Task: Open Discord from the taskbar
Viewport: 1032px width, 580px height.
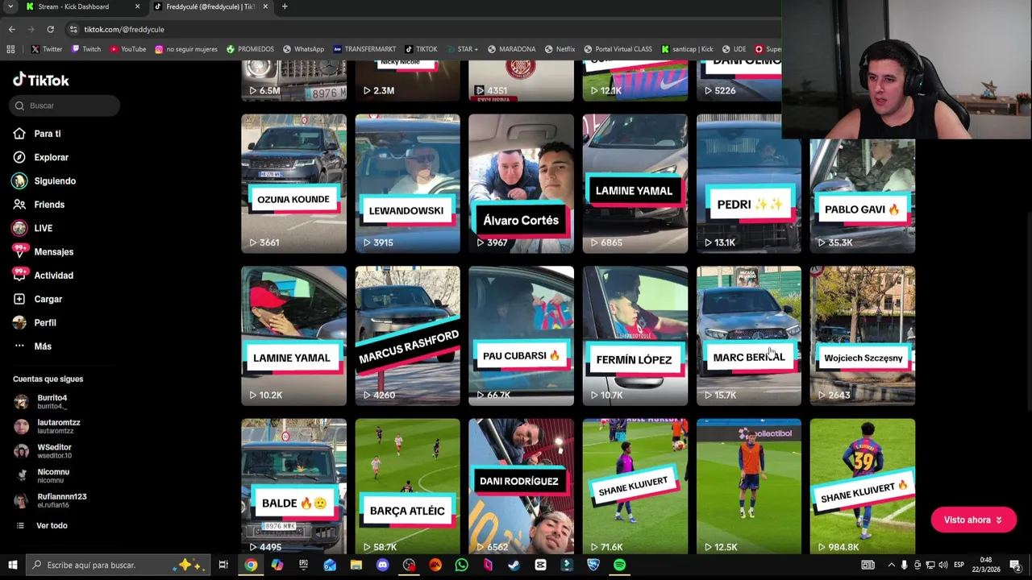Action: point(382,565)
